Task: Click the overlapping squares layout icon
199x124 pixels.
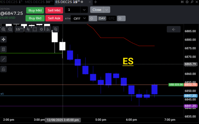Action: [56, 29]
